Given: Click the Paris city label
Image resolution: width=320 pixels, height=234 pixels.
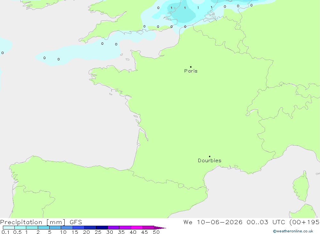Looking at the screenshot, I should (x=191, y=71).
